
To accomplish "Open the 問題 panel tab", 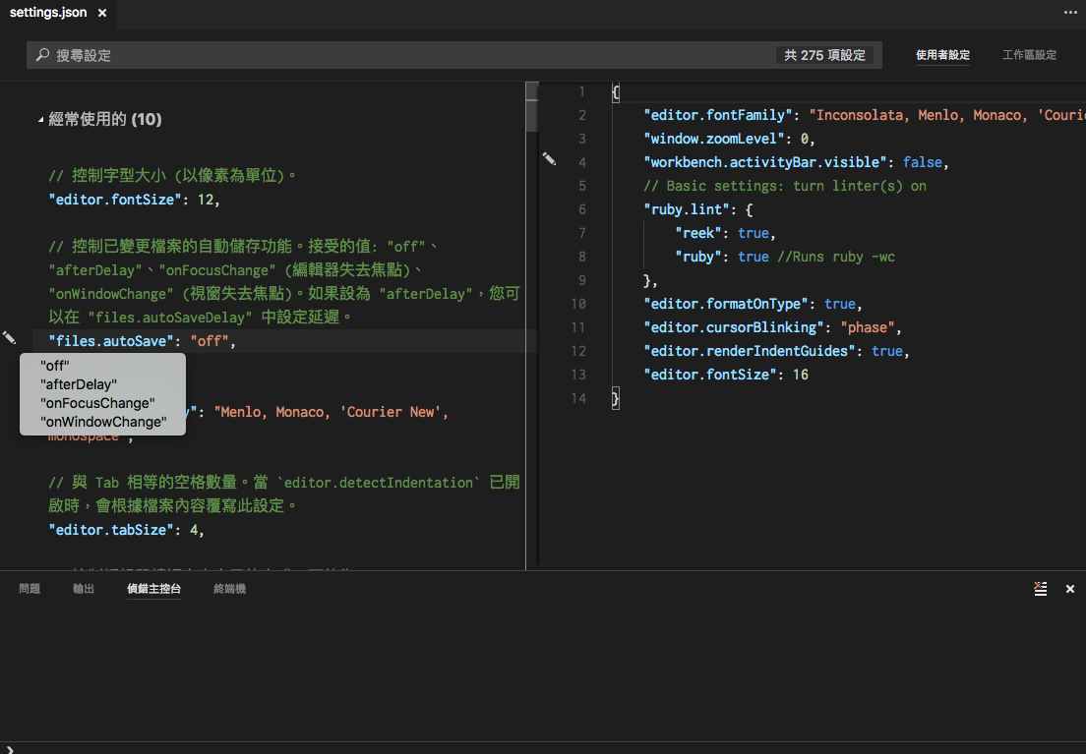I will (30, 588).
